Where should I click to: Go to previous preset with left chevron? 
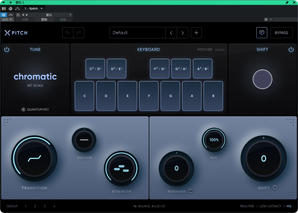(171, 33)
